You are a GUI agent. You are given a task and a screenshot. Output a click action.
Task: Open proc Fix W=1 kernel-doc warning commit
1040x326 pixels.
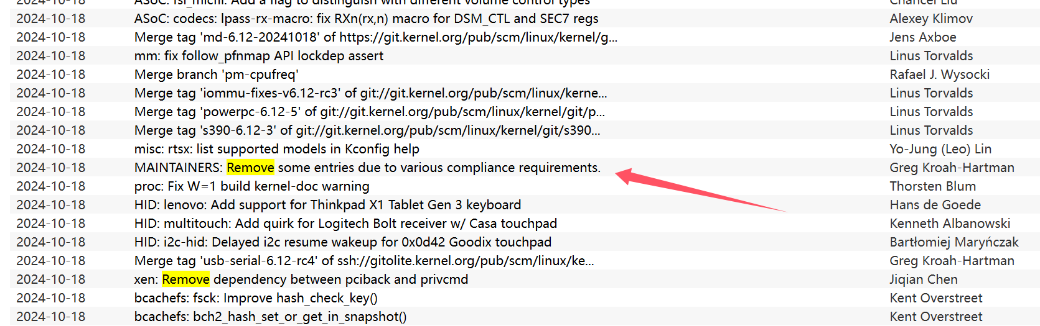[252, 186]
